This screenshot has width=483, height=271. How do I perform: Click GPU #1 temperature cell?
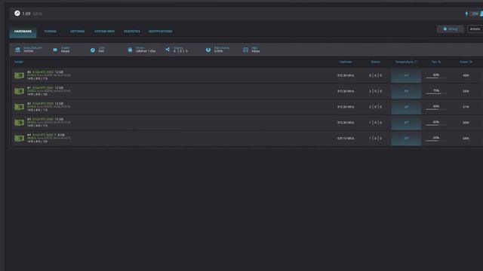tap(406, 91)
